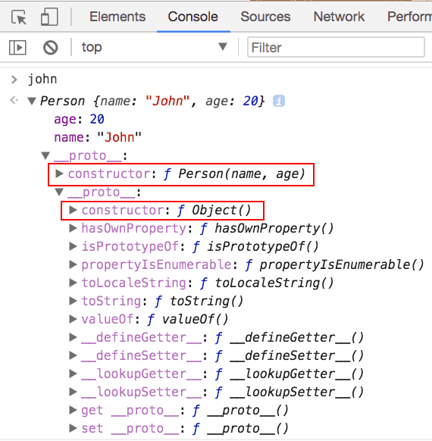
Task: Switch to the Console tab
Action: pyautogui.click(x=193, y=17)
